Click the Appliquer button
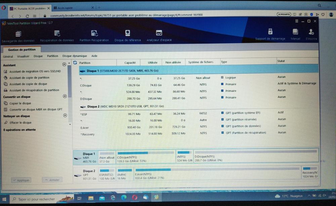This screenshot has width=336, height=206. (x=21, y=180)
